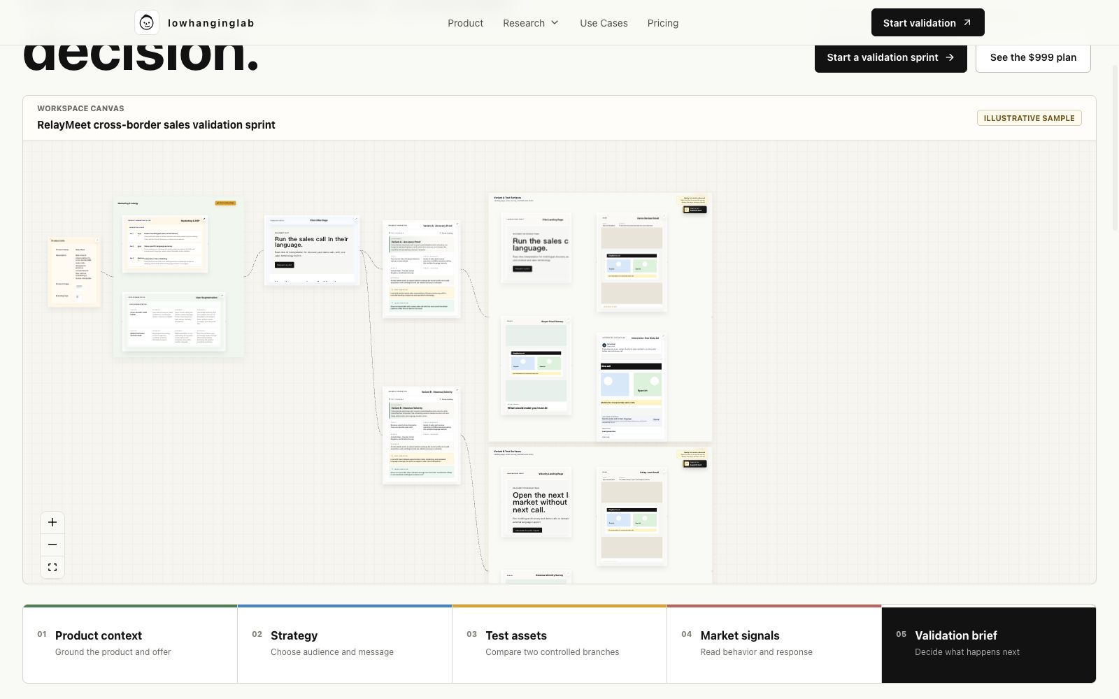Click the Start validation header button
This screenshot has width=1119, height=699.
(x=927, y=22)
